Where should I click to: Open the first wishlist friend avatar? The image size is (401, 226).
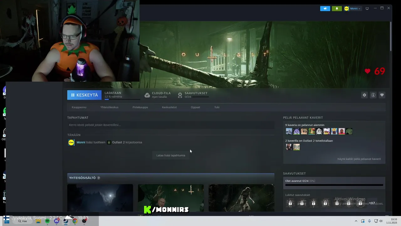(289, 147)
